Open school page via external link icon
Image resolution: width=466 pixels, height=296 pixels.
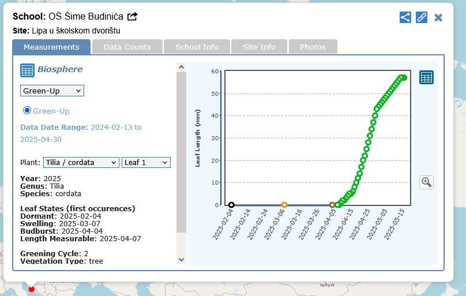point(133,17)
